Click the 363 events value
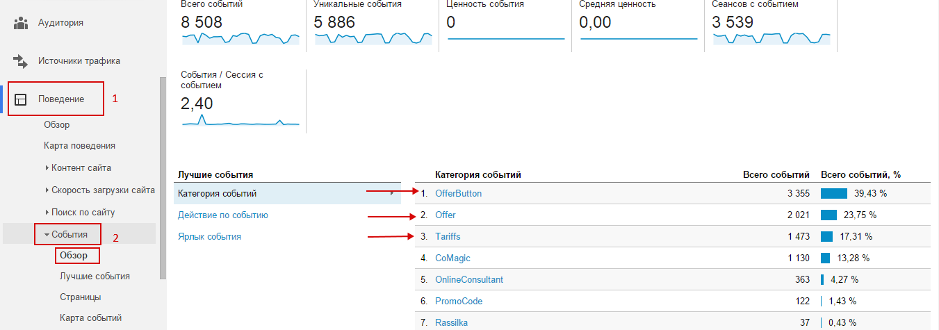 pyautogui.click(x=802, y=280)
